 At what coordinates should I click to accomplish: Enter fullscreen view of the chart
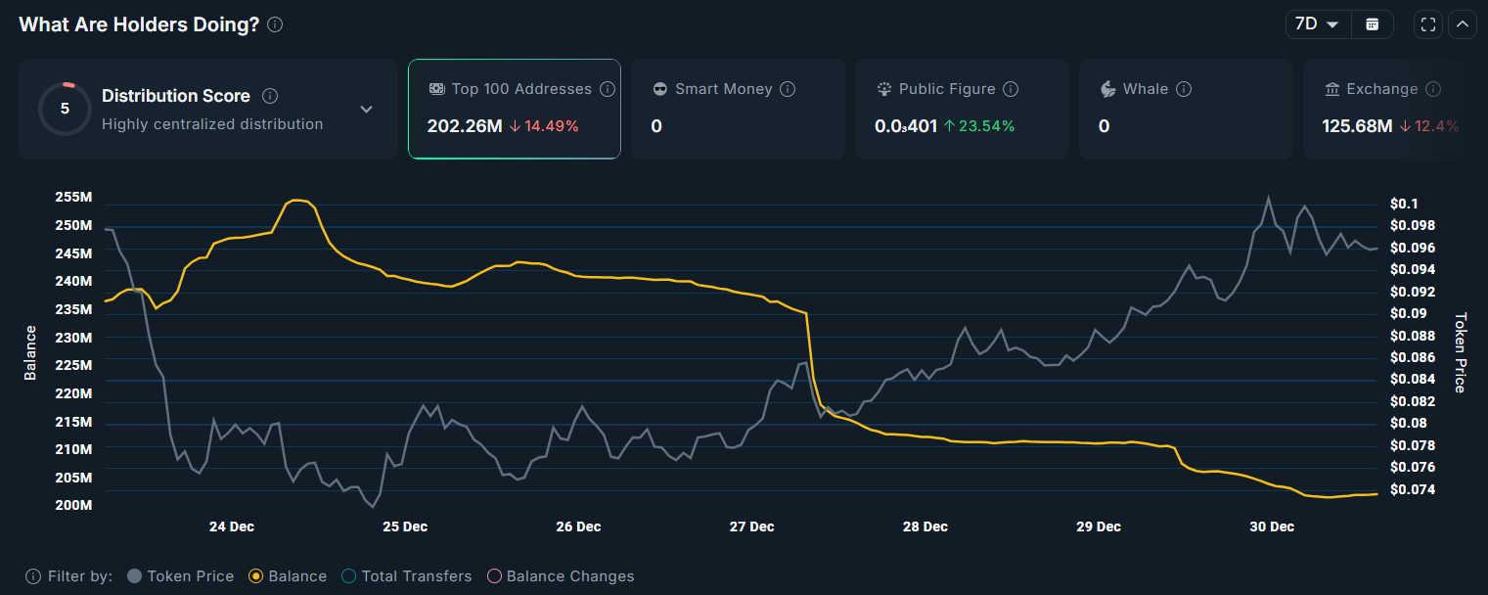click(x=1427, y=23)
